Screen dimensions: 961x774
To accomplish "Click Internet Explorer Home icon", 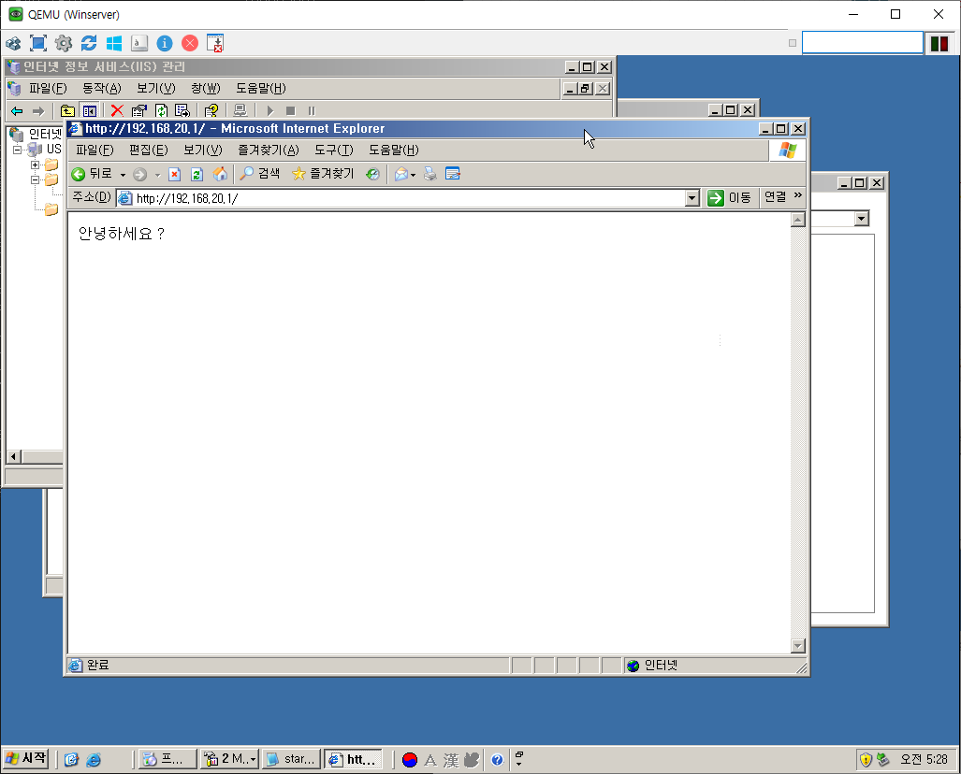I will tap(220, 175).
